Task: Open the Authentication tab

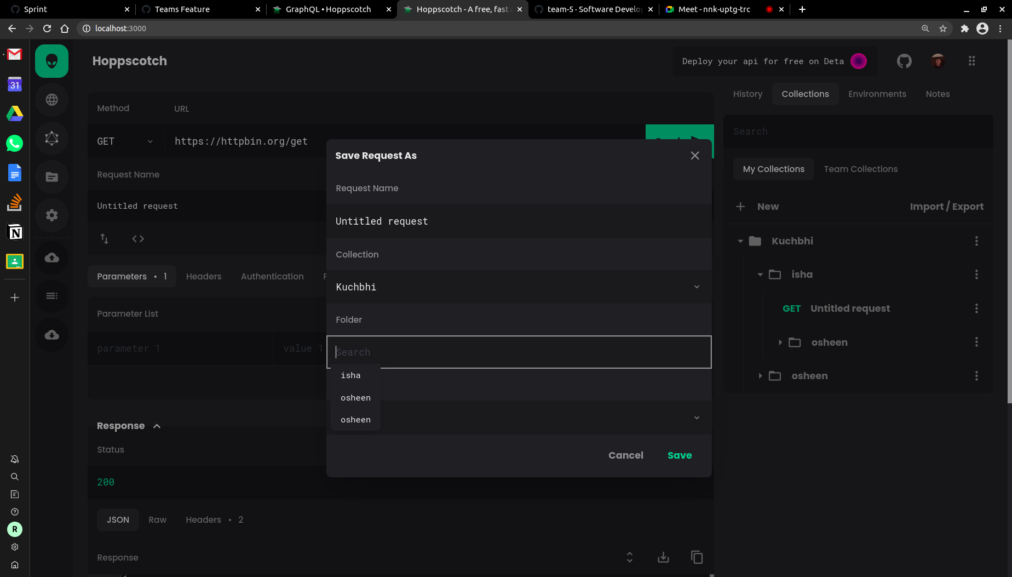Action: (272, 276)
